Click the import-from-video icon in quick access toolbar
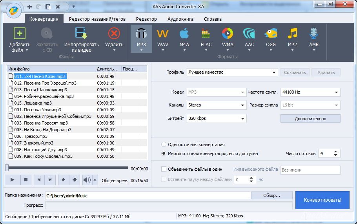The image size is (357, 224). (x=48, y=7)
